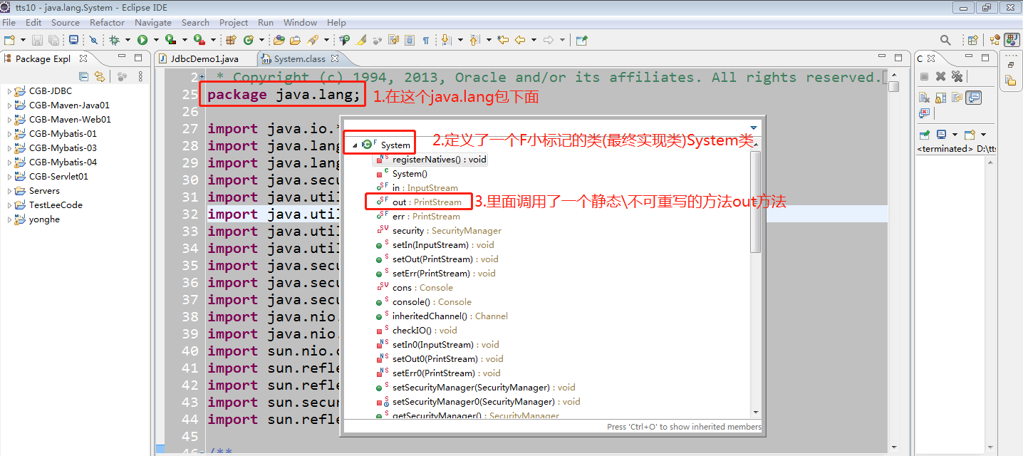Toggle Link with Editor in Package Explorer
Viewport: 1023px width, 456px height.
coord(99,76)
